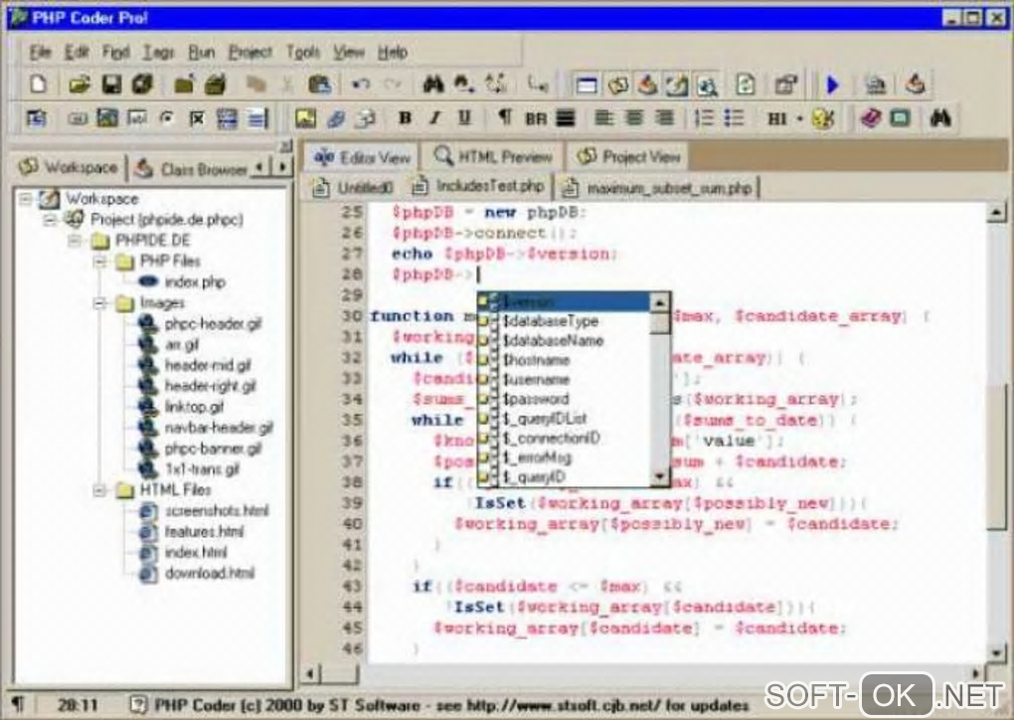Image resolution: width=1014 pixels, height=720 pixels.
Task: Open the File menu
Action: pos(40,53)
